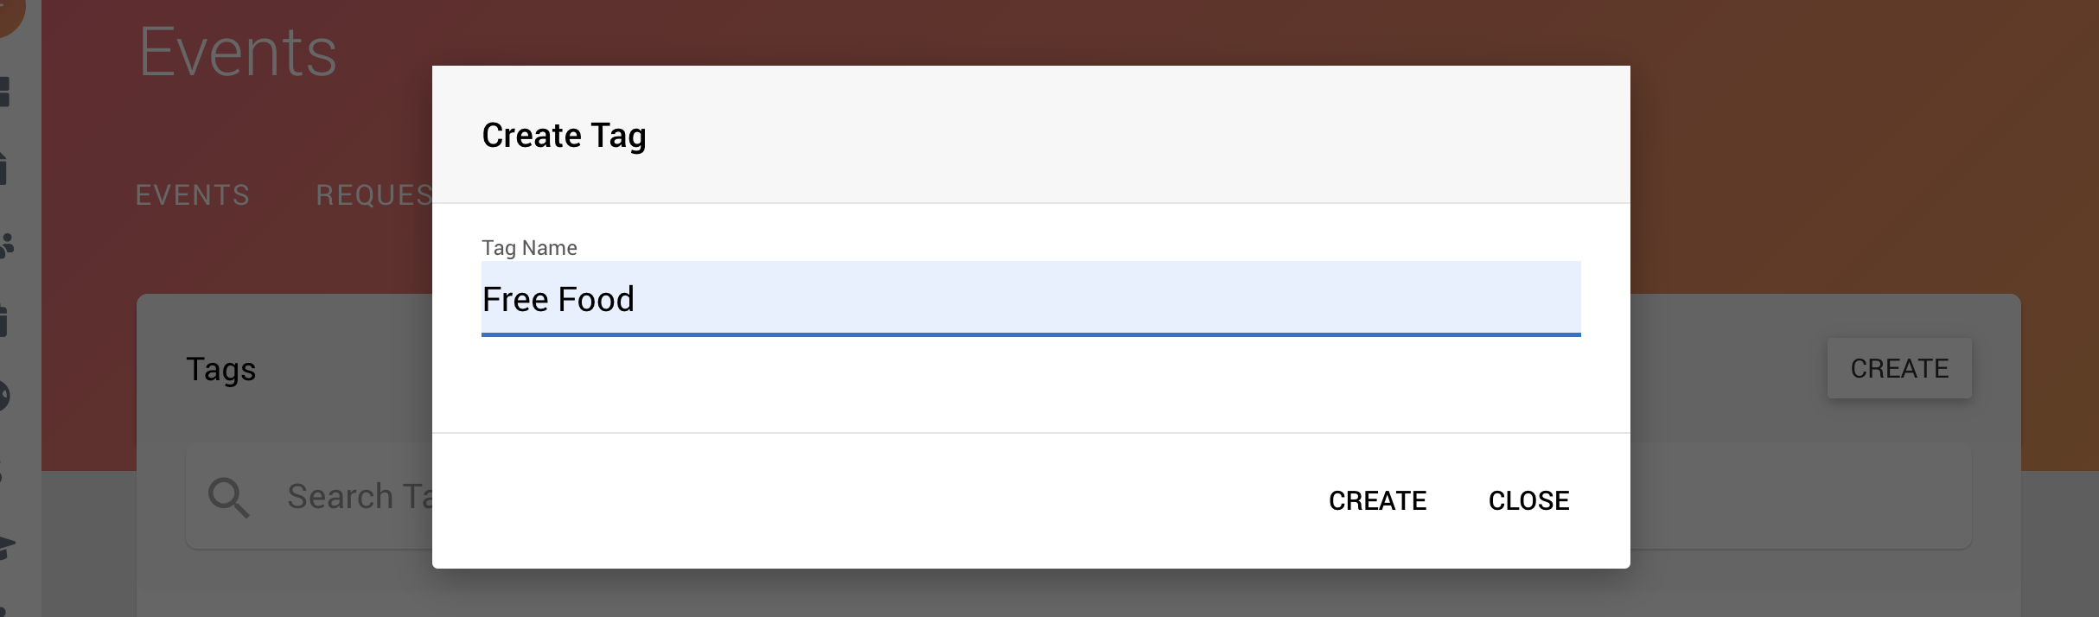Viewport: 2099px width, 617px height.
Task: Click the Create Tag dialog title
Action: coord(564,136)
